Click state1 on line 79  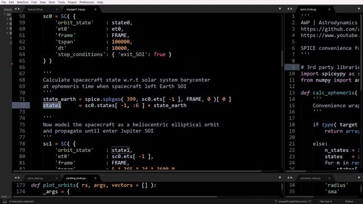click(121, 150)
